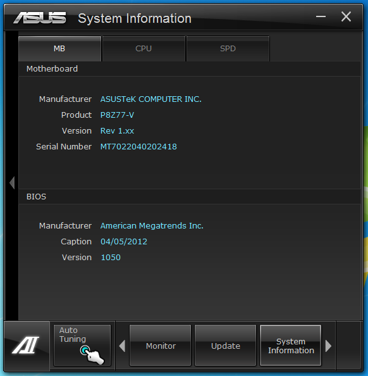Click the AI Suite logo icon
The image size is (368, 376).
tap(26, 345)
